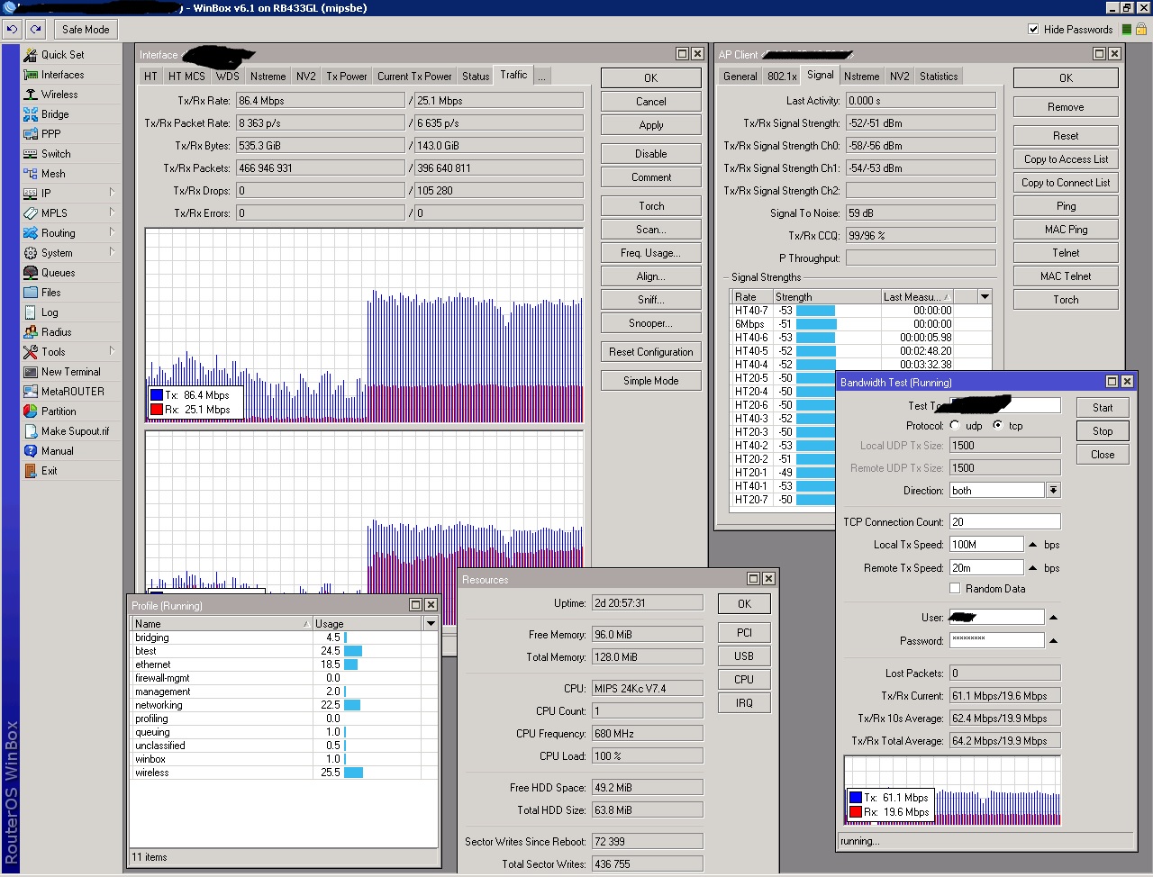Open the Direction dropdown set to both
Screen dimensions: 1153x877
[x=1053, y=490]
